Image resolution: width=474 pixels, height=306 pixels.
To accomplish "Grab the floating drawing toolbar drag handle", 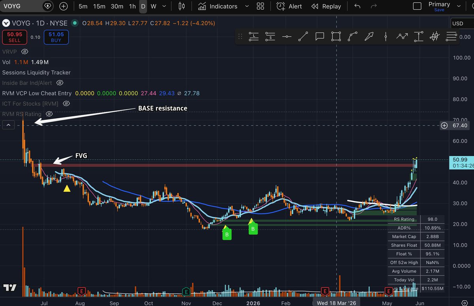I will click(x=240, y=37).
